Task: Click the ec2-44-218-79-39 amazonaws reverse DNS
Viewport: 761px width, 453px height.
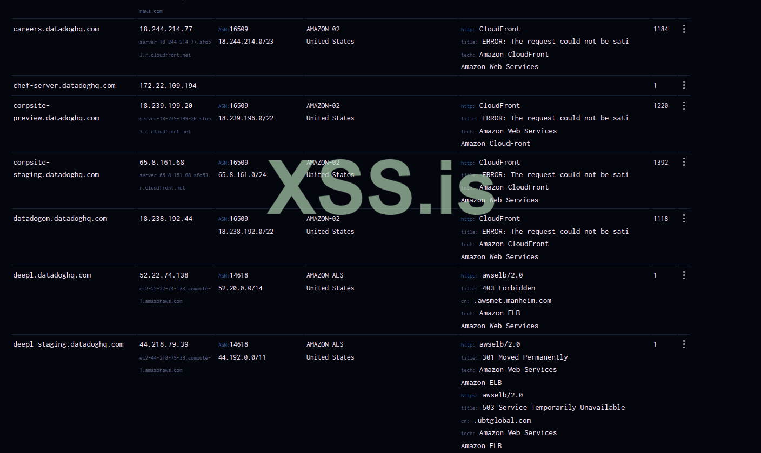Action: pyautogui.click(x=175, y=364)
